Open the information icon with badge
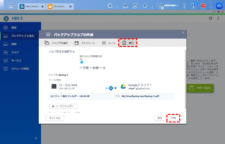Viewport: 225px width, 144px height. coord(194,6)
